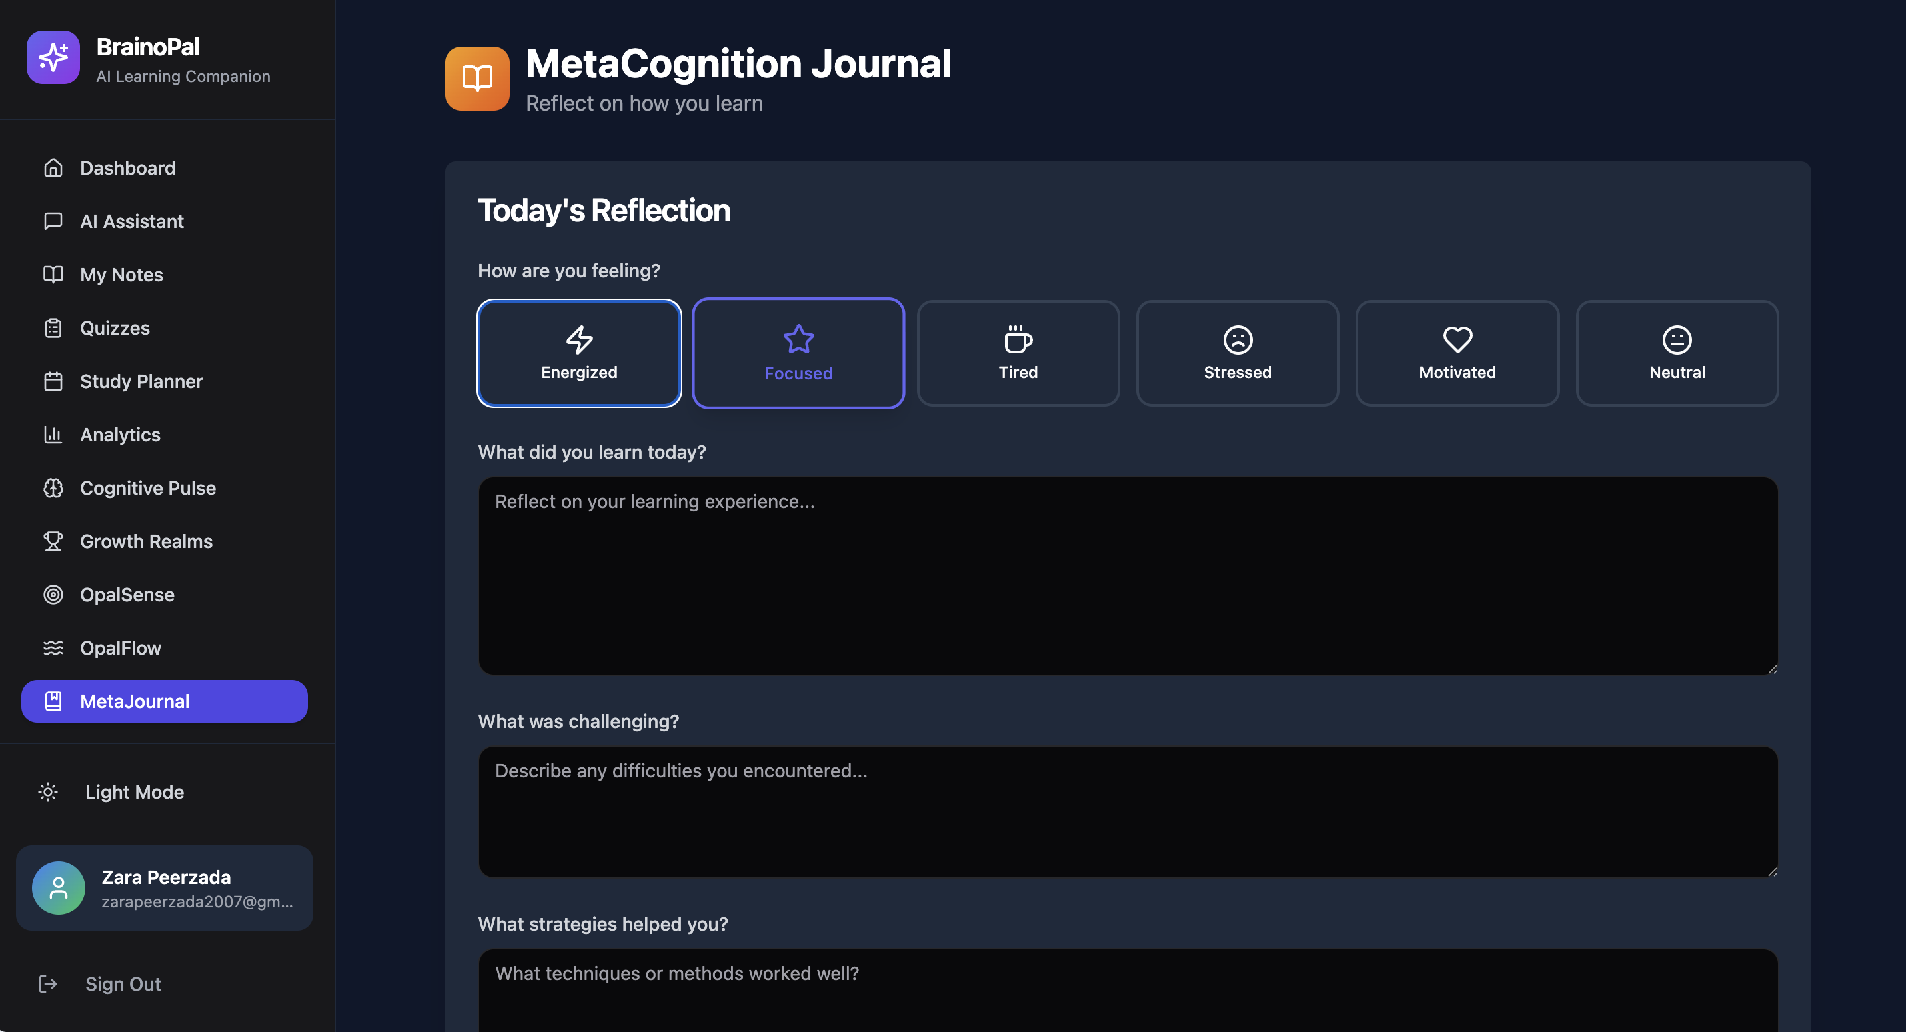
Task: Click the BrainoPal sparkle logo icon
Action: (53, 57)
